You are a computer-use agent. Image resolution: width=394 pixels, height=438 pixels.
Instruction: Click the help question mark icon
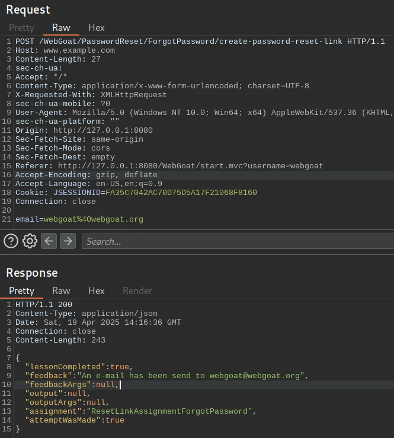11,241
